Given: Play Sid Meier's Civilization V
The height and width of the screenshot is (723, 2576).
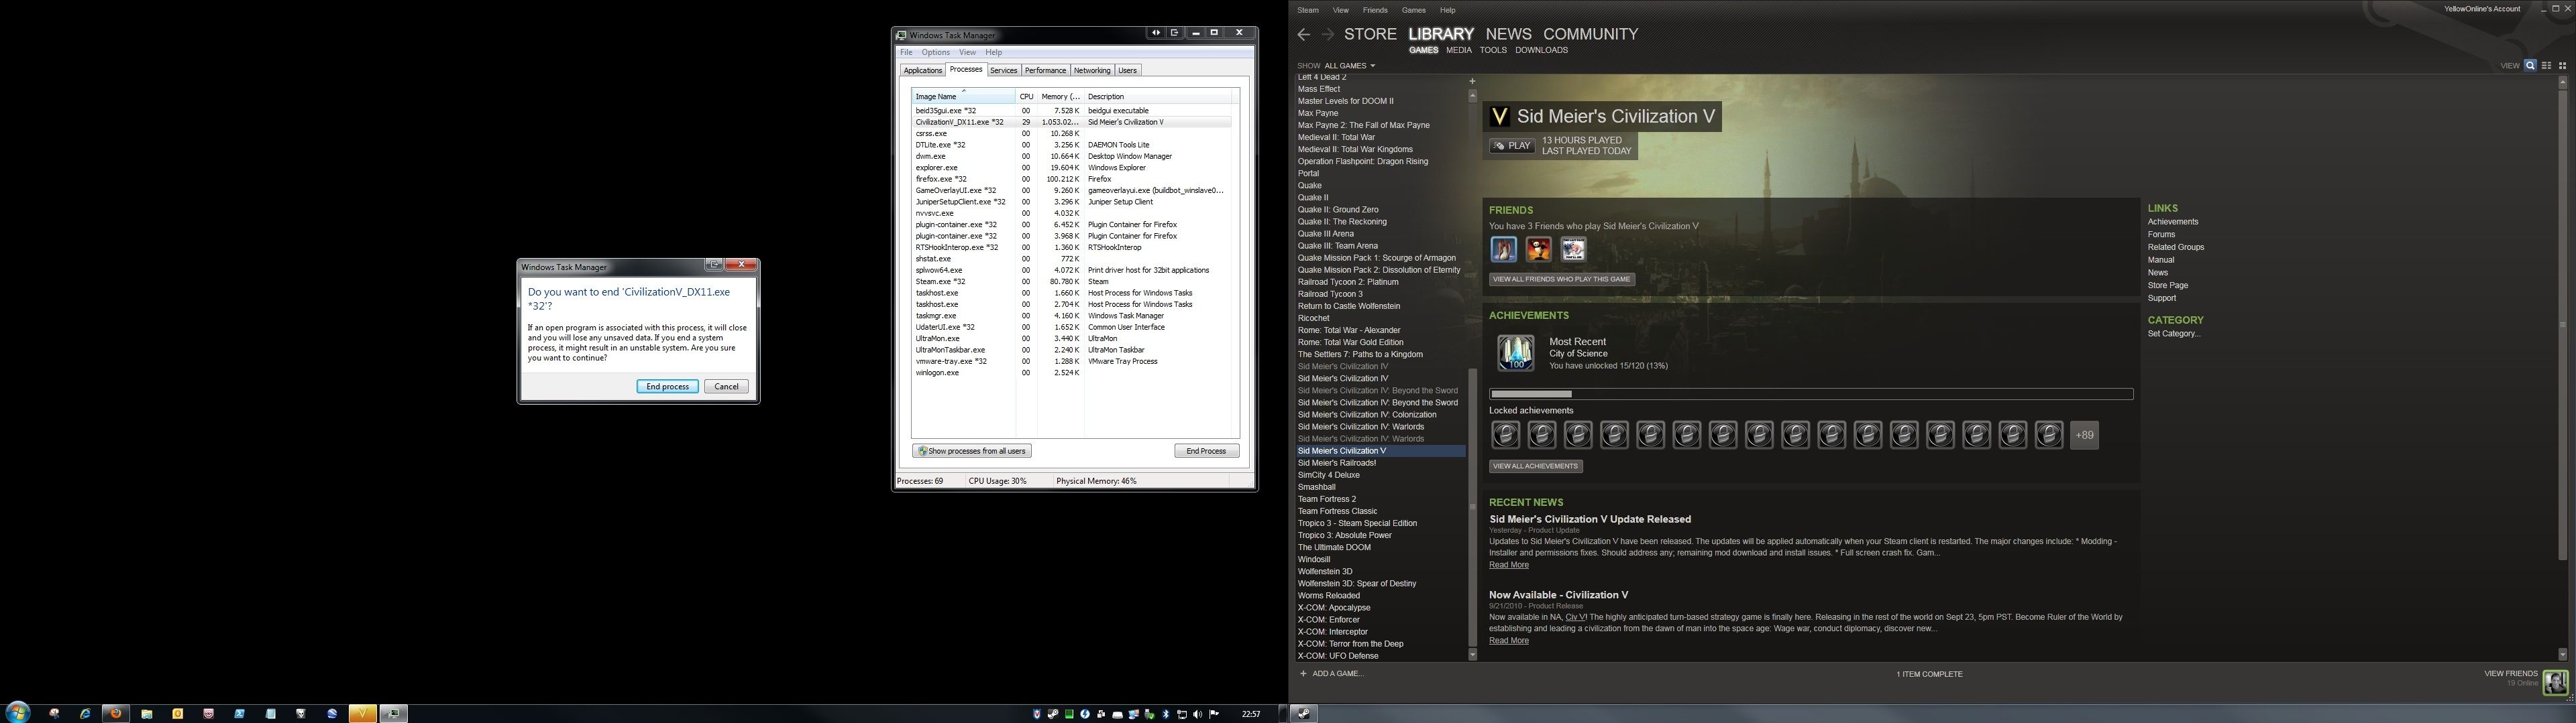Looking at the screenshot, I should coord(1511,146).
